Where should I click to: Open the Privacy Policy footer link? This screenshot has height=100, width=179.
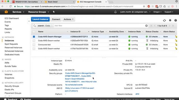pos(155,99)
